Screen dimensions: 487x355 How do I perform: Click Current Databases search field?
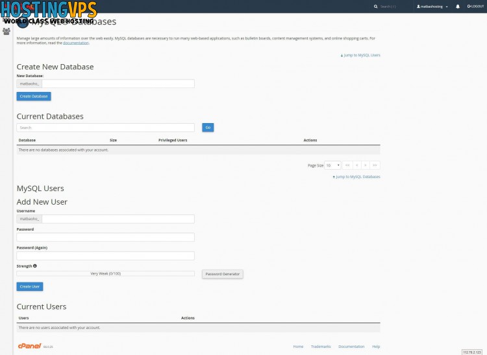(x=106, y=128)
